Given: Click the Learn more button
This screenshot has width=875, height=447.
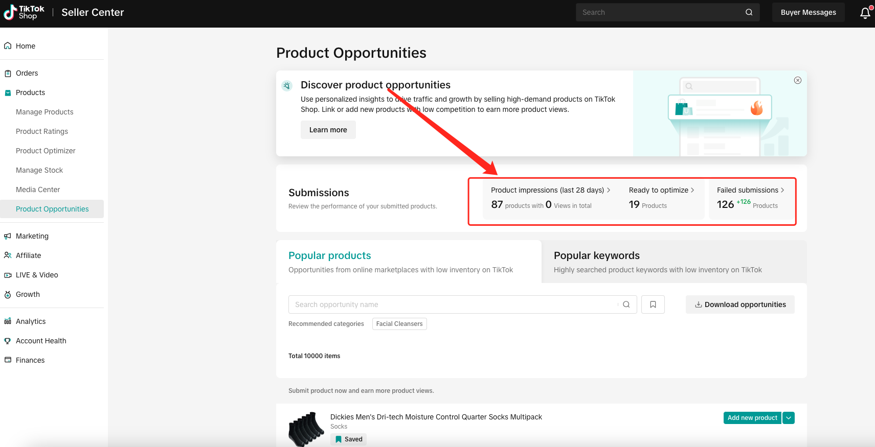Looking at the screenshot, I should click(328, 130).
